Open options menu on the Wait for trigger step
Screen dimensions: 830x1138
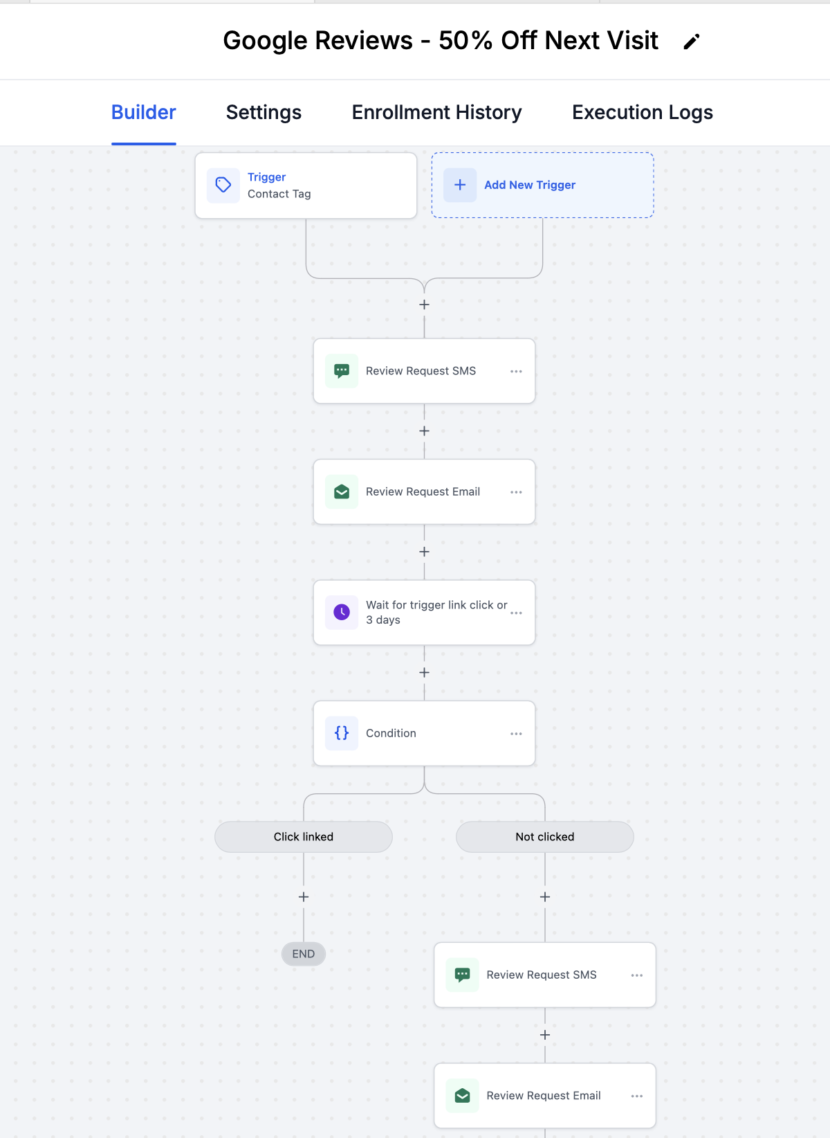click(516, 613)
